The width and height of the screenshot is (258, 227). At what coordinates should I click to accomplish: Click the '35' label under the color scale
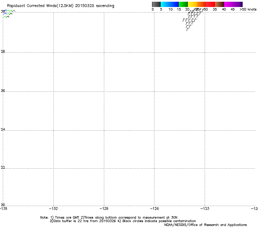[x=215, y=9]
